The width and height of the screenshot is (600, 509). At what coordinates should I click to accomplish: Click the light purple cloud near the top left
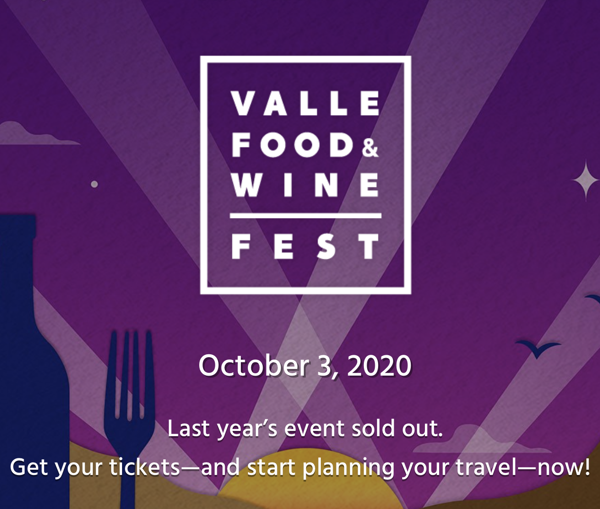click(35, 133)
